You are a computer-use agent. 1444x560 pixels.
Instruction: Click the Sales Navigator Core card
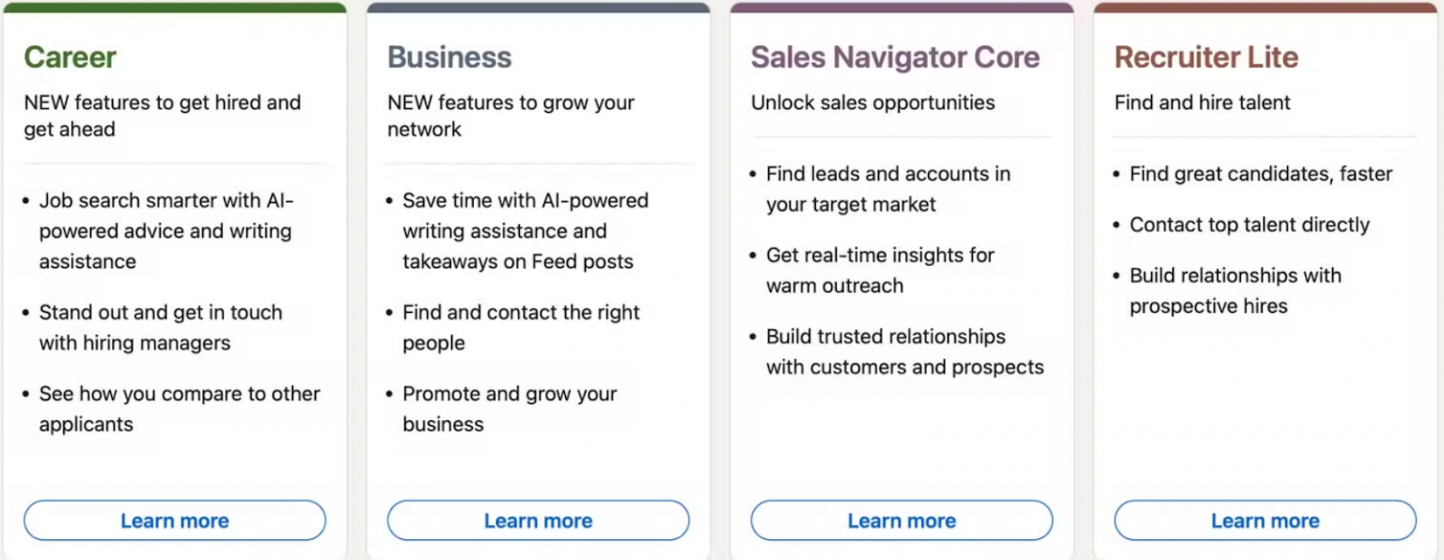(901, 282)
